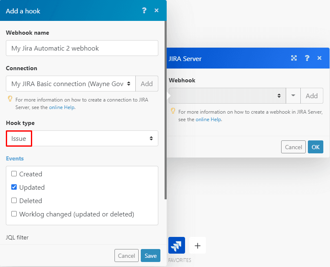330x267 pixels.
Task: Close the Add a hook dialog
Action: pyautogui.click(x=157, y=10)
